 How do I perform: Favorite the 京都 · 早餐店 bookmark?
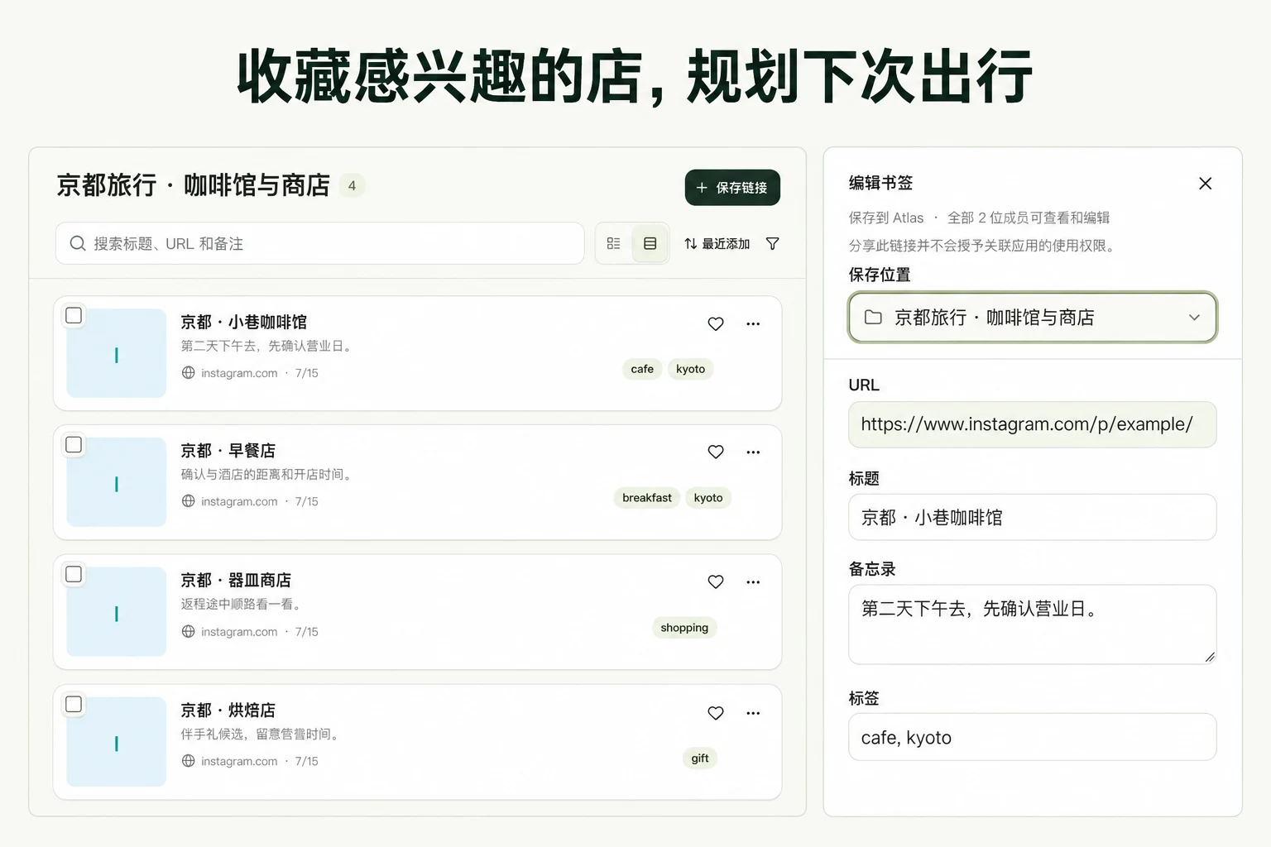pyautogui.click(x=716, y=452)
